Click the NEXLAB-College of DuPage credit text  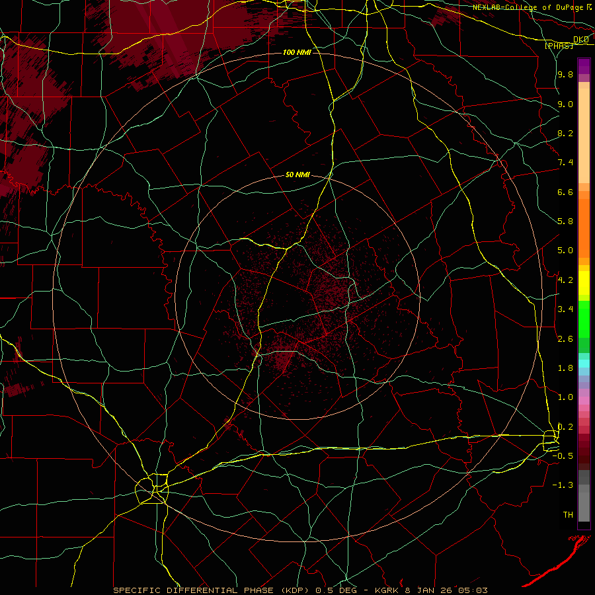tap(530, 7)
